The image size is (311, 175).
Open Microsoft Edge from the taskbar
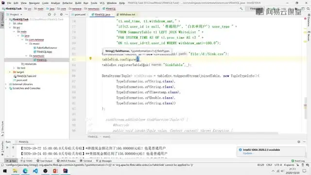coord(25,171)
